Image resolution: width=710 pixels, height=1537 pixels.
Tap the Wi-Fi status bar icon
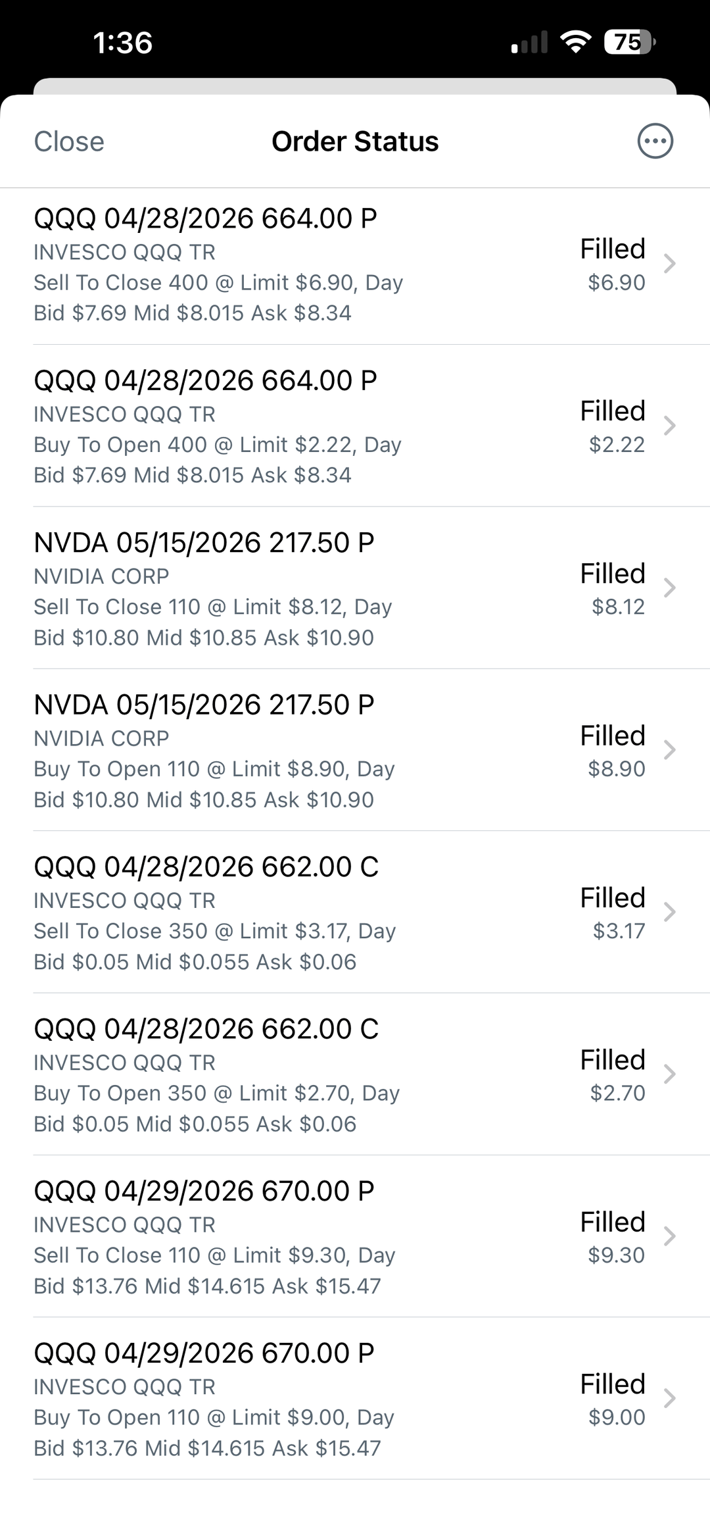[576, 43]
